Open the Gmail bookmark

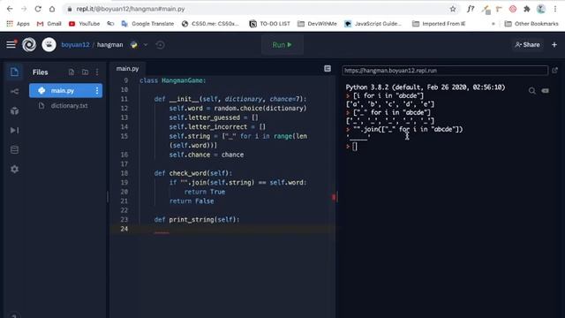click(x=49, y=24)
